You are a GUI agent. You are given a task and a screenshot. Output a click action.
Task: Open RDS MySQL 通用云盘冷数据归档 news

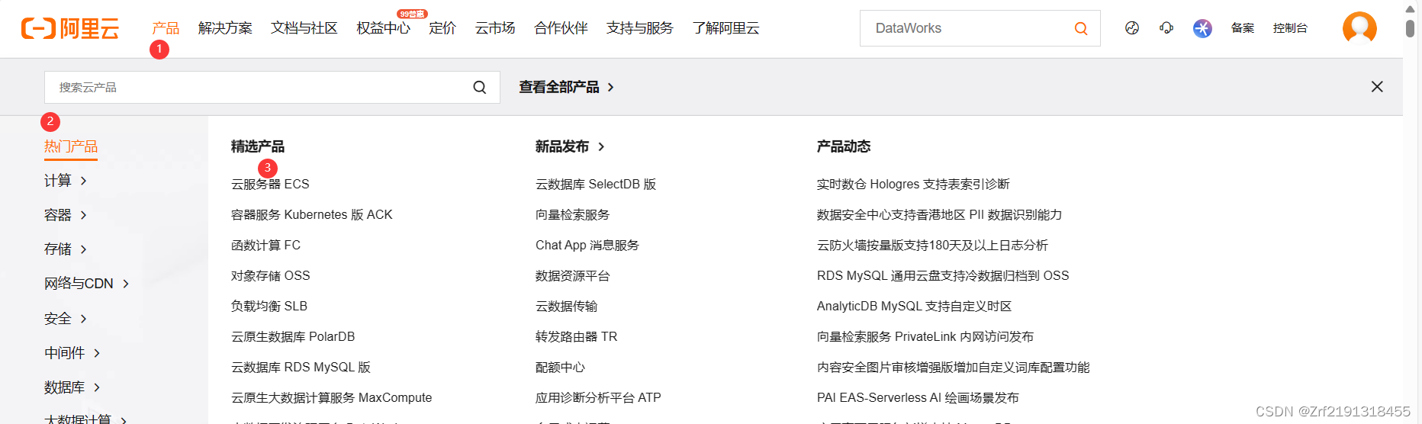943,275
